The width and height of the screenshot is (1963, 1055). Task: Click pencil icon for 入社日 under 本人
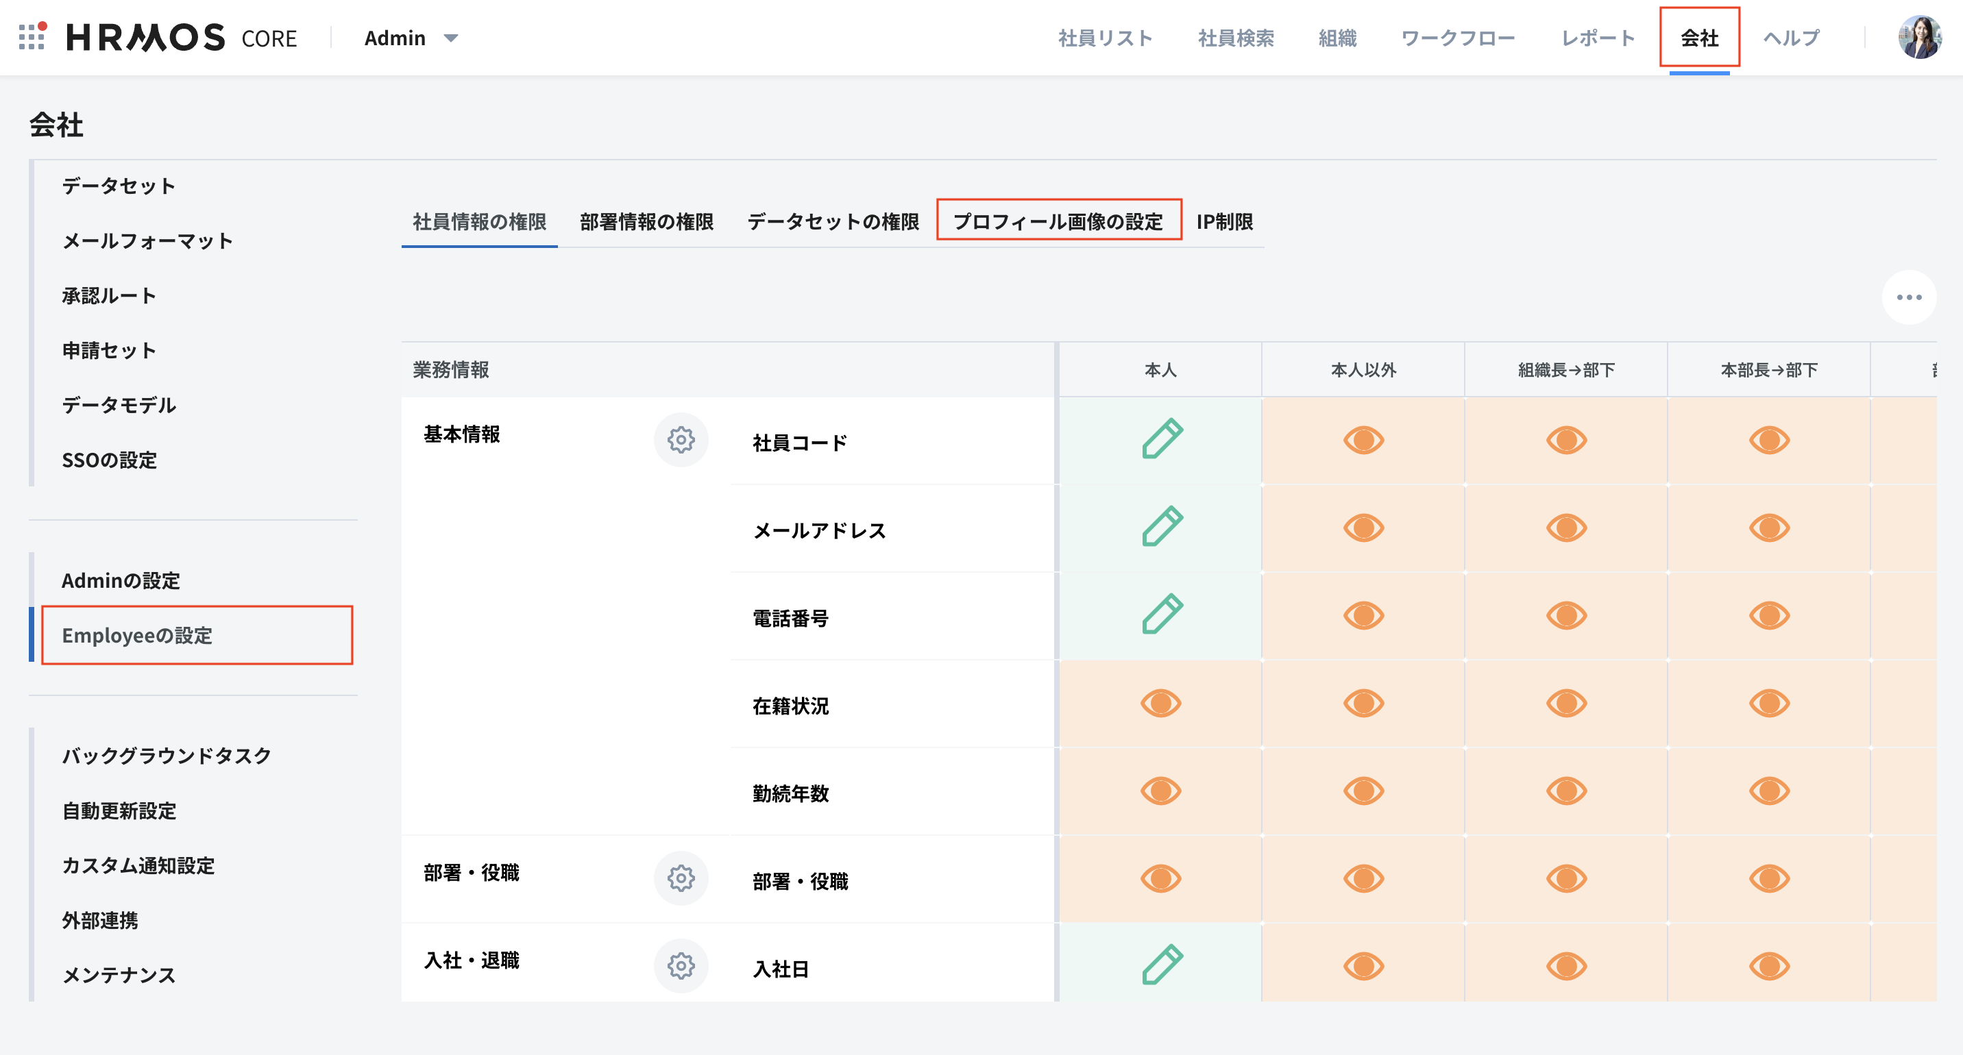tap(1161, 965)
